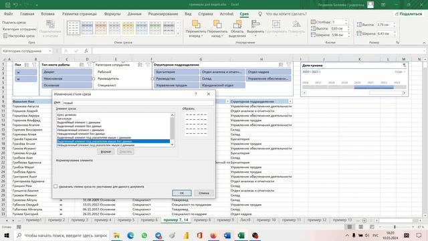Open the Windows Start menu

click(x=7, y=235)
